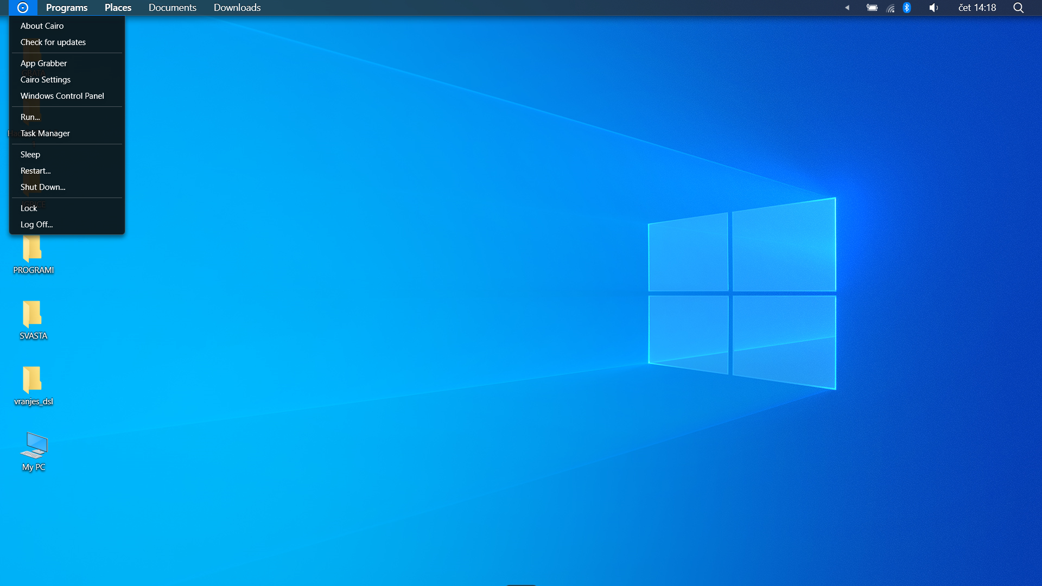This screenshot has width=1042, height=586.
Task: Click Shut Down... in the menu
Action: click(x=43, y=187)
